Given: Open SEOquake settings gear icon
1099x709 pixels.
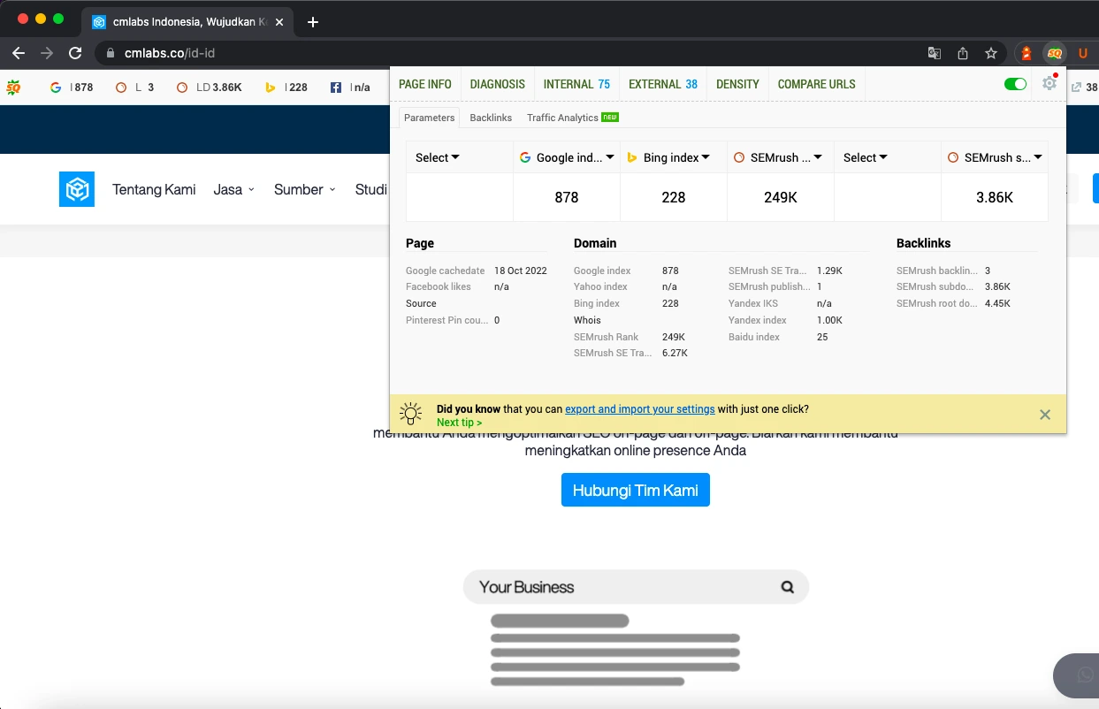Looking at the screenshot, I should (1049, 83).
